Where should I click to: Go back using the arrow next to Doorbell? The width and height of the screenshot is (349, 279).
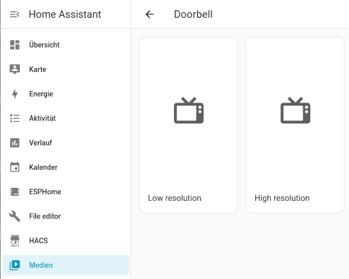[150, 14]
